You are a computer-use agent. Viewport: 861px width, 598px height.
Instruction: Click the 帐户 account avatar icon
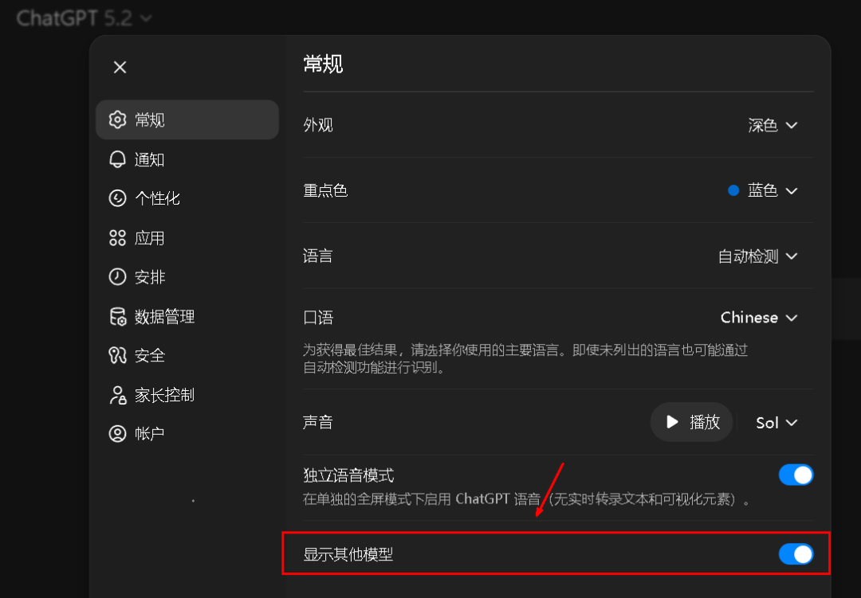[x=117, y=434]
